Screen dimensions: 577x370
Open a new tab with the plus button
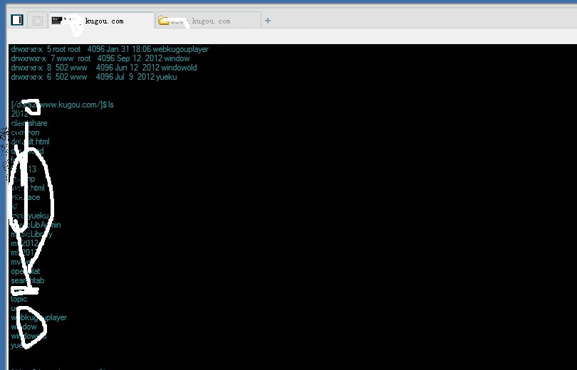pos(268,21)
